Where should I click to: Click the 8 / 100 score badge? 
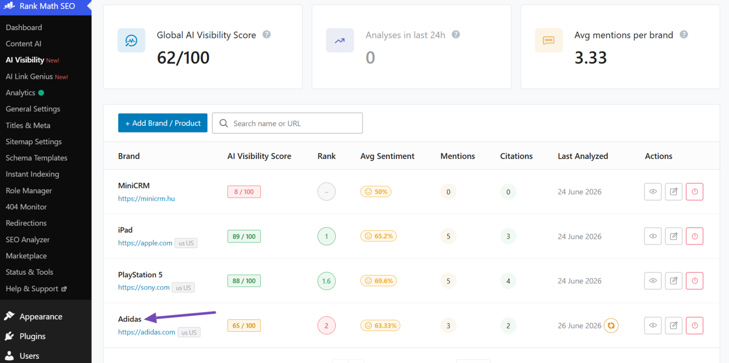point(244,191)
